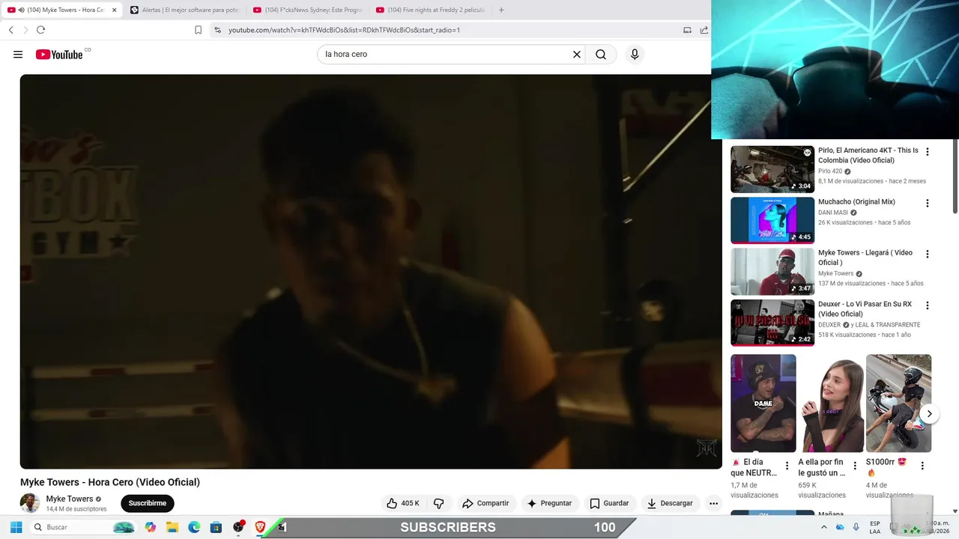Open Brave browser taskbar icon
Image resolution: width=959 pixels, height=539 pixels.
pyautogui.click(x=260, y=527)
